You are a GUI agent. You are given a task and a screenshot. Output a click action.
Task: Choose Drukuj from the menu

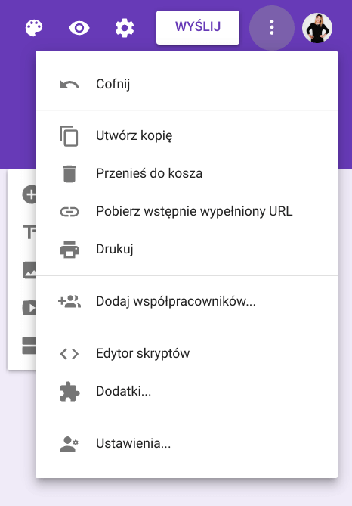pos(187,250)
